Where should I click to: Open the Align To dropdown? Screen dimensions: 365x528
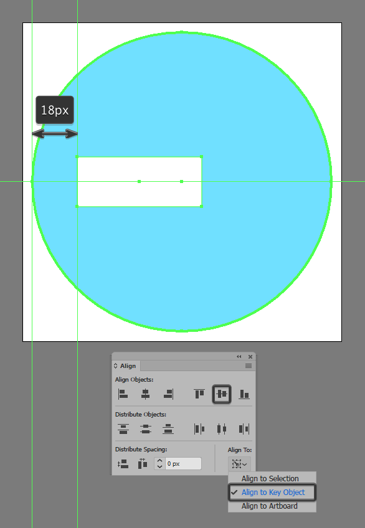239,464
